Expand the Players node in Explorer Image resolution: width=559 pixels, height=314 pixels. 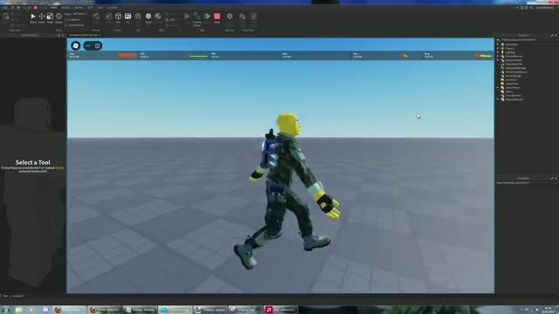point(498,49)
